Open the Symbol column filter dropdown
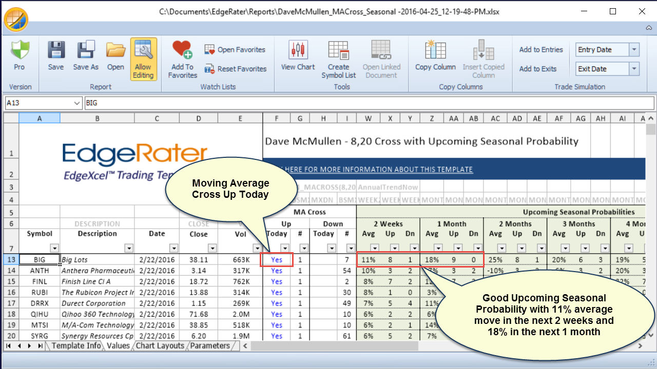657x369 pixels. coord(55,248)
